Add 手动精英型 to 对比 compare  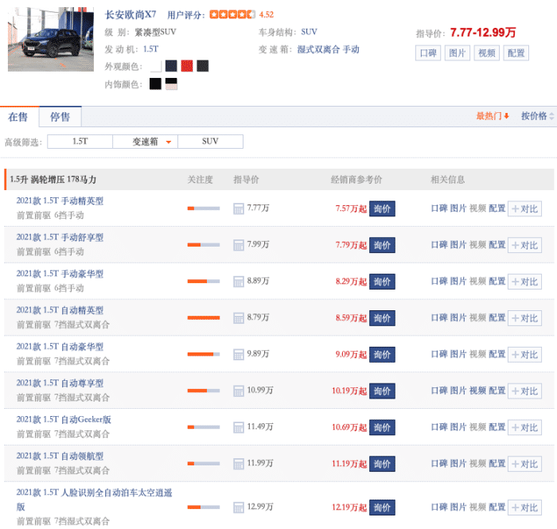(524, 208)
